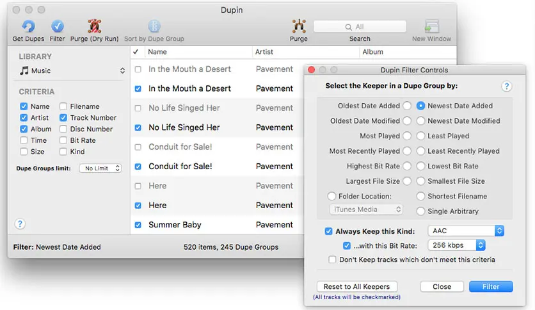Enable the Disc Number criteria
Image resolution: width=535 pixels, height=310 pixels.
coord(63,129)
